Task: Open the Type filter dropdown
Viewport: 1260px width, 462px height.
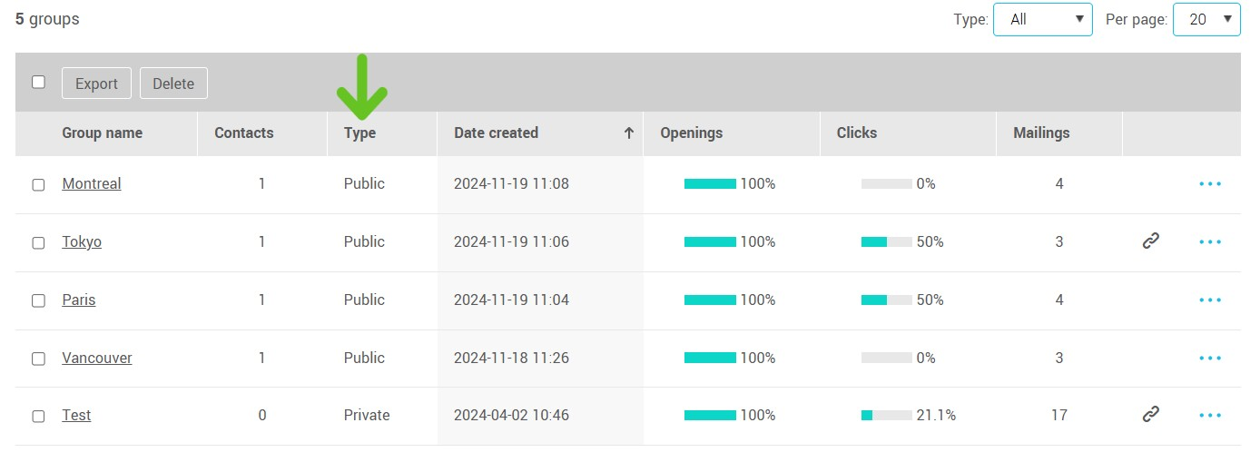Action: click(x=1042, y=19)
